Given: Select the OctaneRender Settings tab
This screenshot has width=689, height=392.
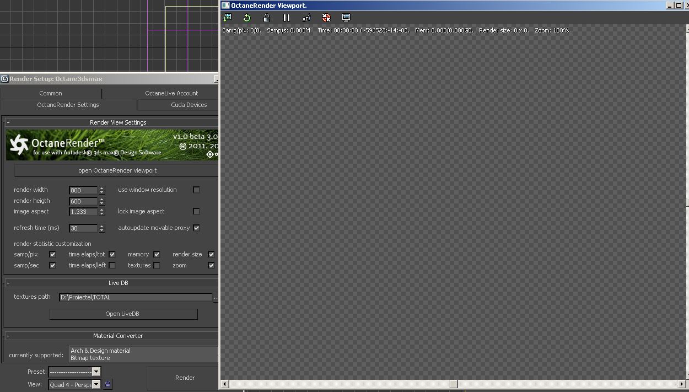Looking at the screenshot, I should coord(68,105).
